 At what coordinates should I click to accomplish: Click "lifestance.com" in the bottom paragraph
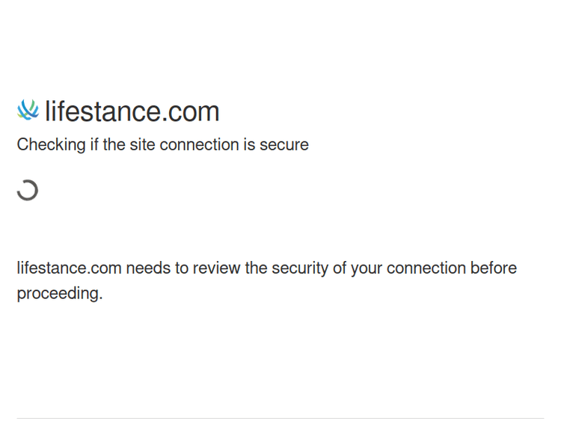pyautogui.click(x=69, y=268)
